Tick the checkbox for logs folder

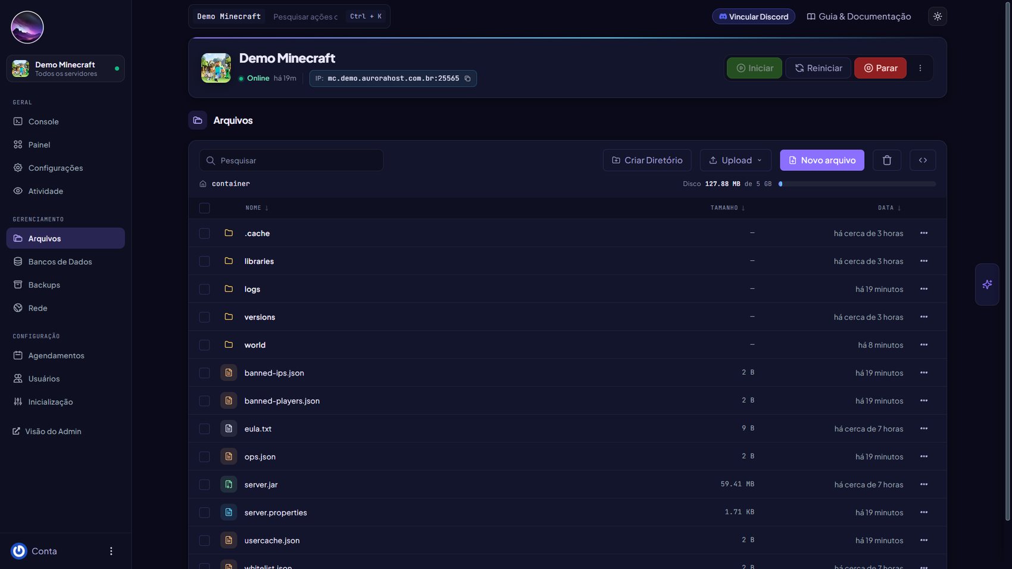(205, 289)
